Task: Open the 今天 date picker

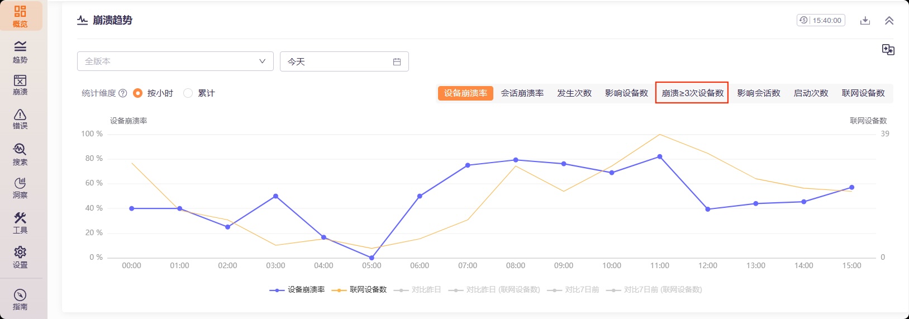Action: (x=344, y=61)
